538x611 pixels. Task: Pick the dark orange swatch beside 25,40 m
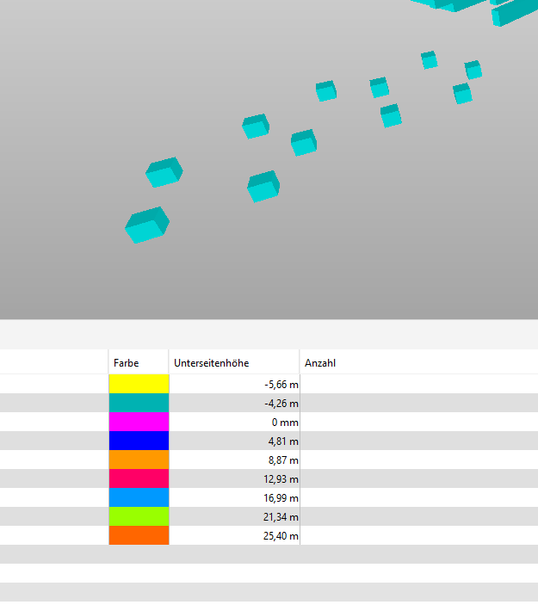(x=139, y=535)
